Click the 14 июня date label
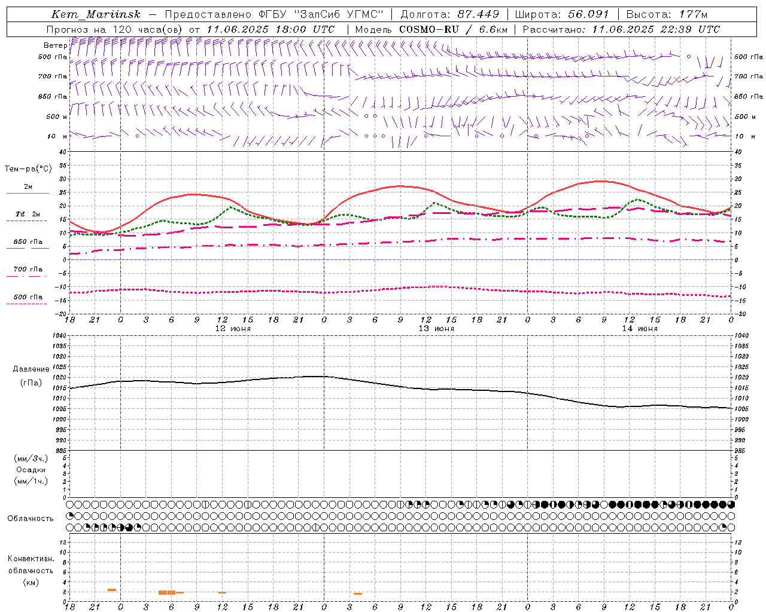 click(x=640, y=329)
